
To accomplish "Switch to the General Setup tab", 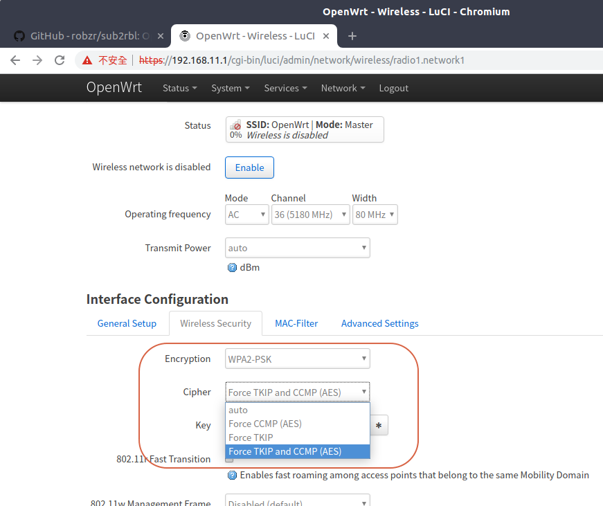I will 127,323.
